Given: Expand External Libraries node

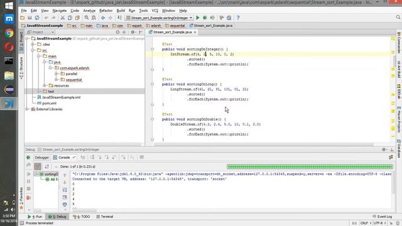Looking at the screenshot, I should click(x=28, y=109).
